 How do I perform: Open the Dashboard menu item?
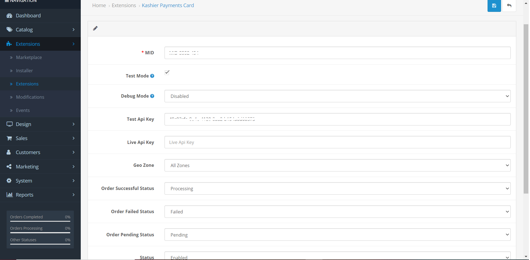pyautogui.click(x=40, y=16)
